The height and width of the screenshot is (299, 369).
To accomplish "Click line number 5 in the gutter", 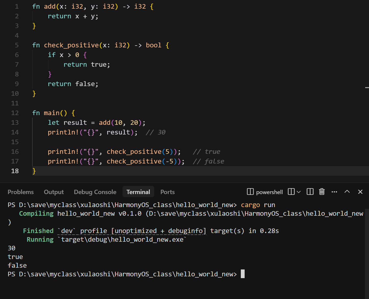I will (x=17, y=45).
